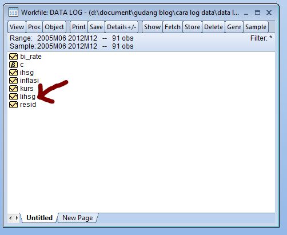Open the Object menu
287x235 pixels.
(x=54, y=27)
